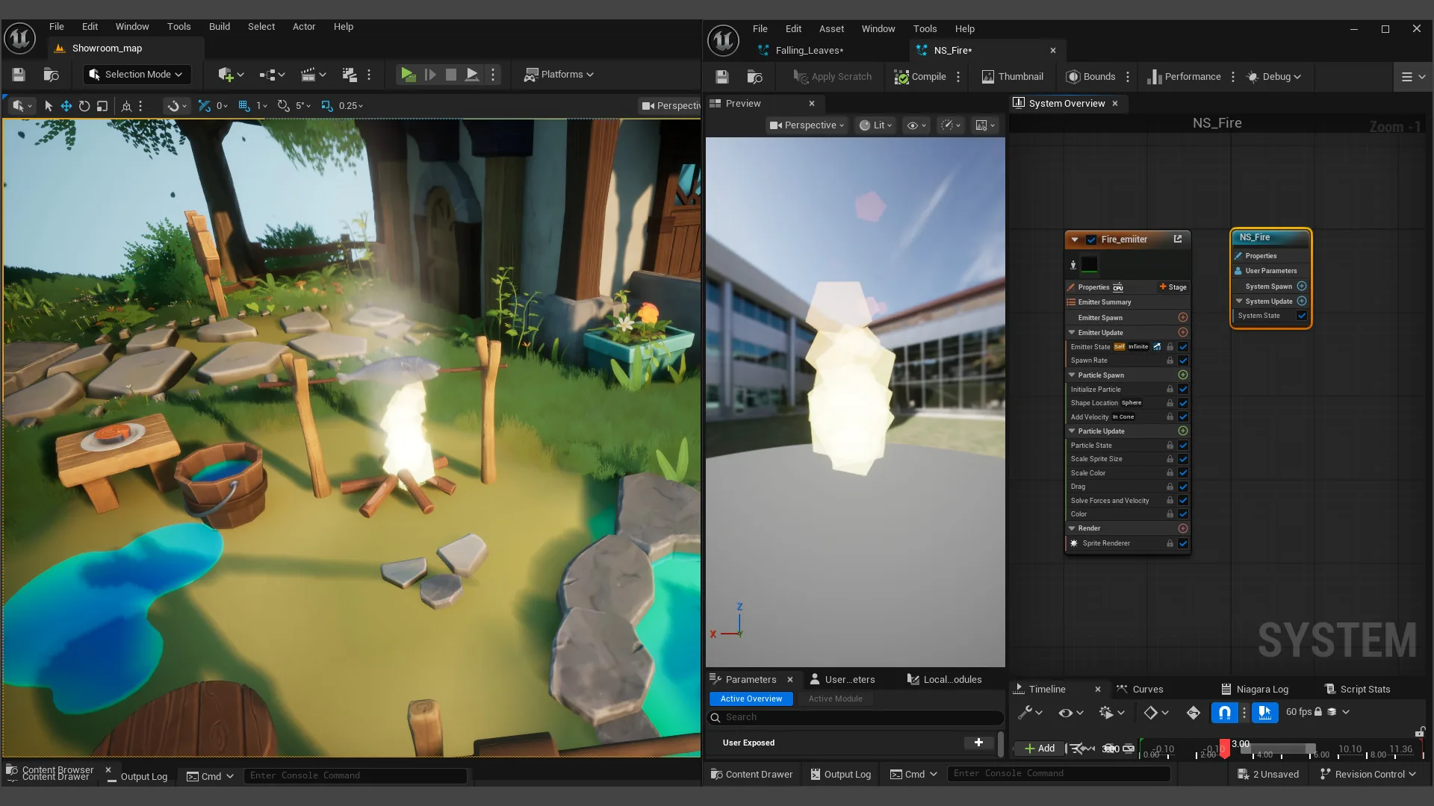Image resolution: width=1434 pixels, height=806 pixels.
Task: Open the Show (eye) options in Preview
Action: coord(916,125)
